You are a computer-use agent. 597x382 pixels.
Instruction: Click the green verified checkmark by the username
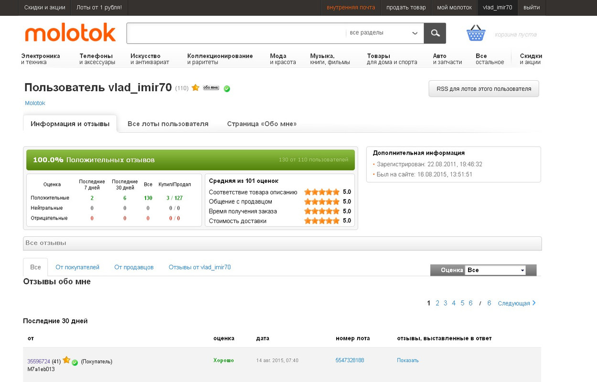coord(227,88)
